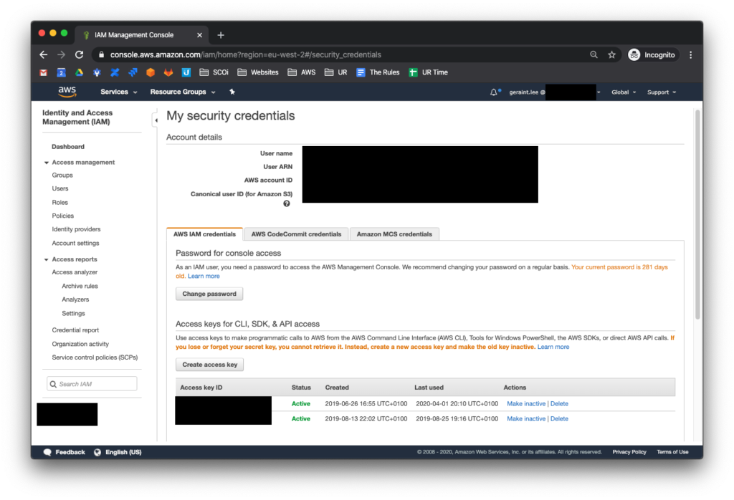Image resolution: width=734 pixels, height=500 pixels.
Task: Click the AWS logo home icon
Action: point(67,92)
